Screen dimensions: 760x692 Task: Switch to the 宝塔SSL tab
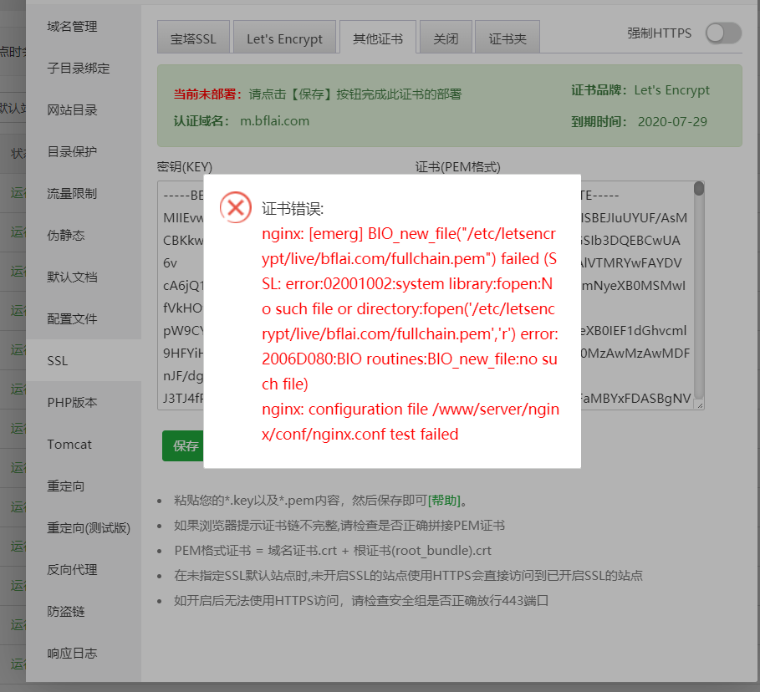tap(193, 37)
